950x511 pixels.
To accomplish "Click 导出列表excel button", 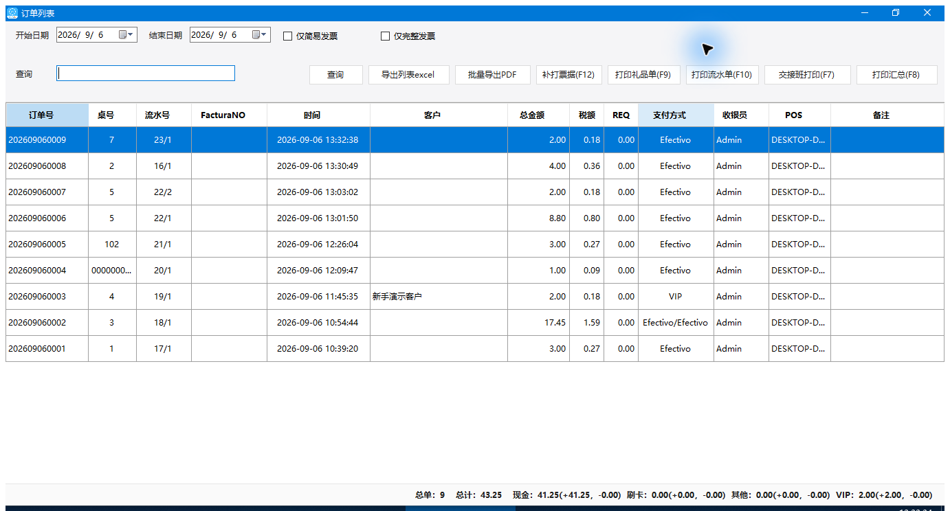I will click(x=408, y=75).
